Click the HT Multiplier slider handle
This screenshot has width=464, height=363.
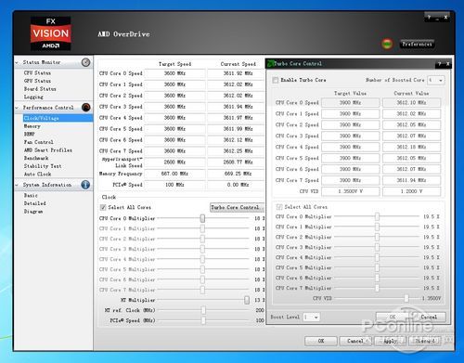pyautogui.click(x=247, y=300)
